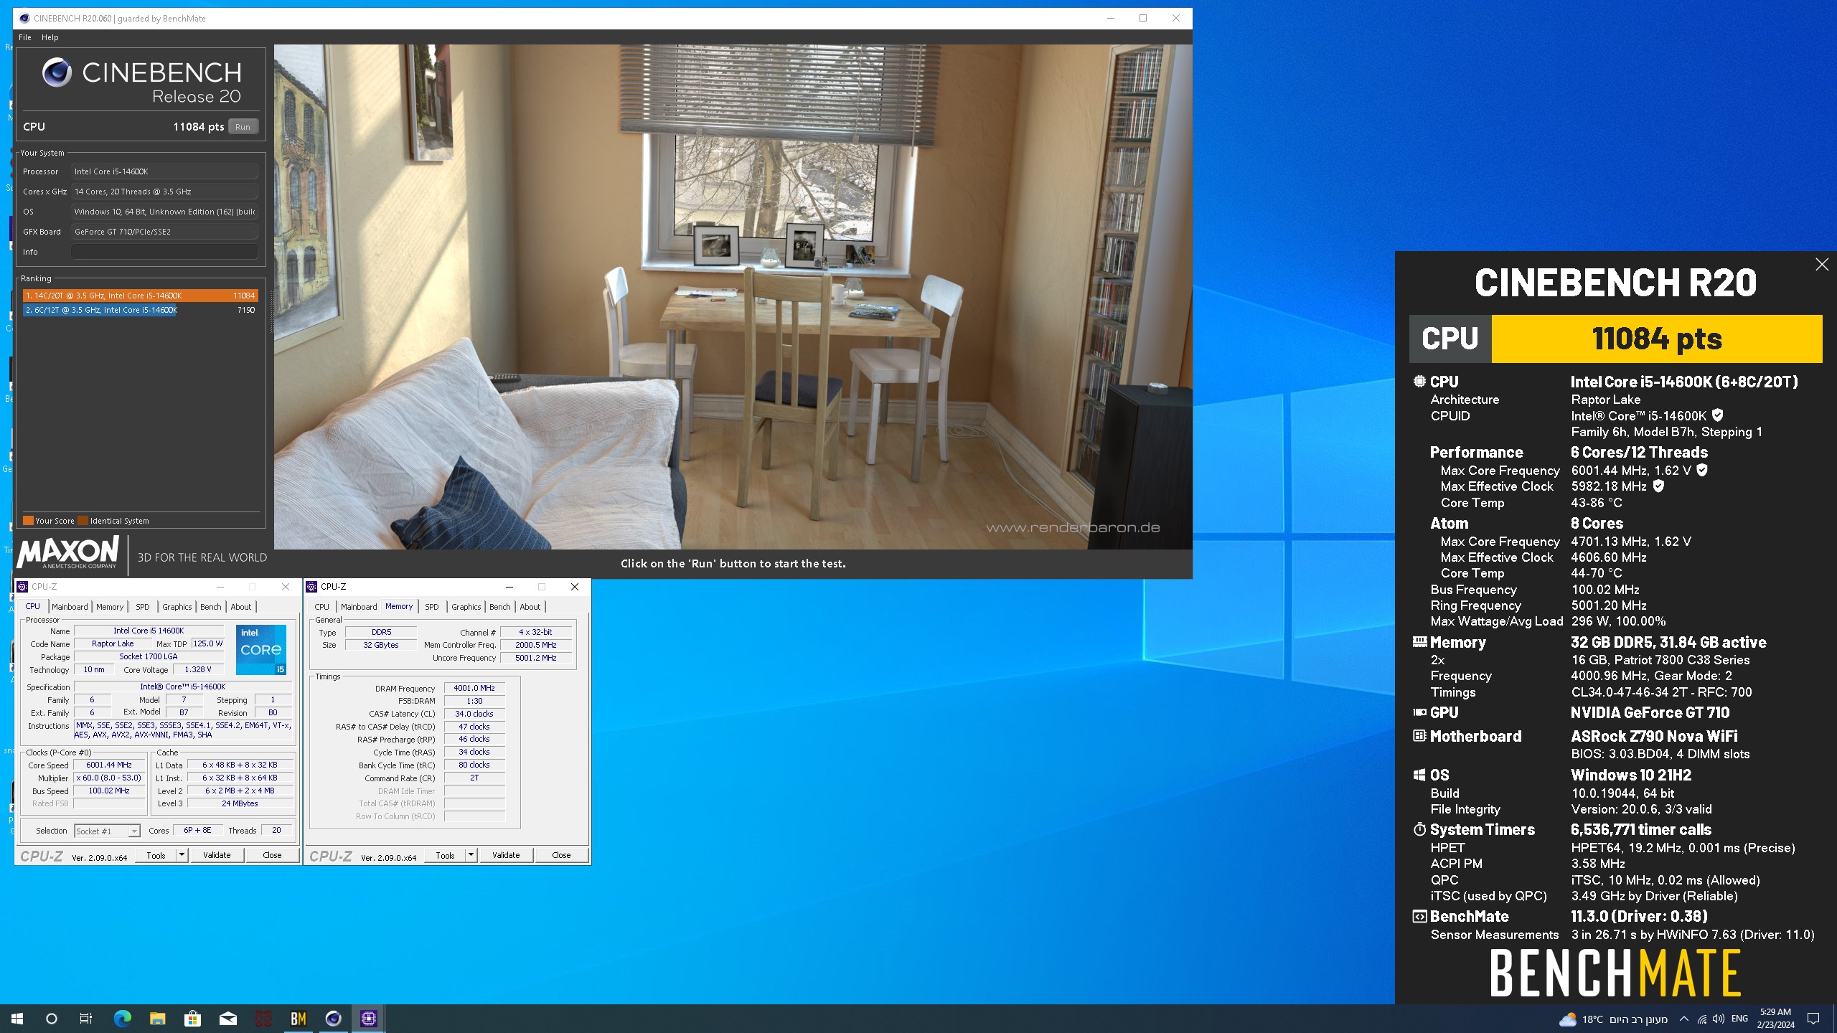Click the Multiplier value x 60.0 (8.0 - 53.0)
Screen dimensions: 1837x1033
pos(109,778)
